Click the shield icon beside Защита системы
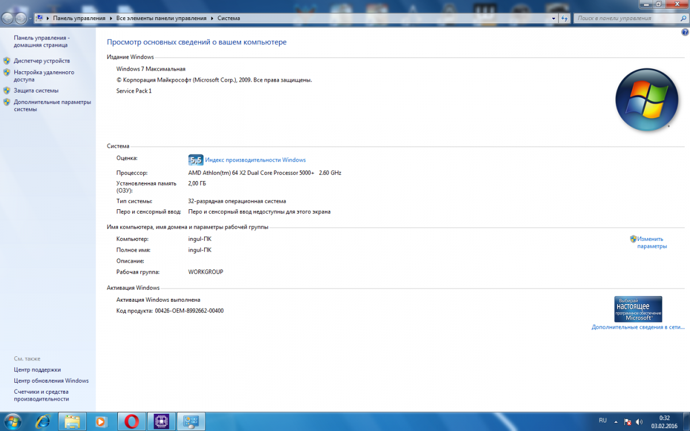Screen dimensions: 690x431 pos(7,90)
